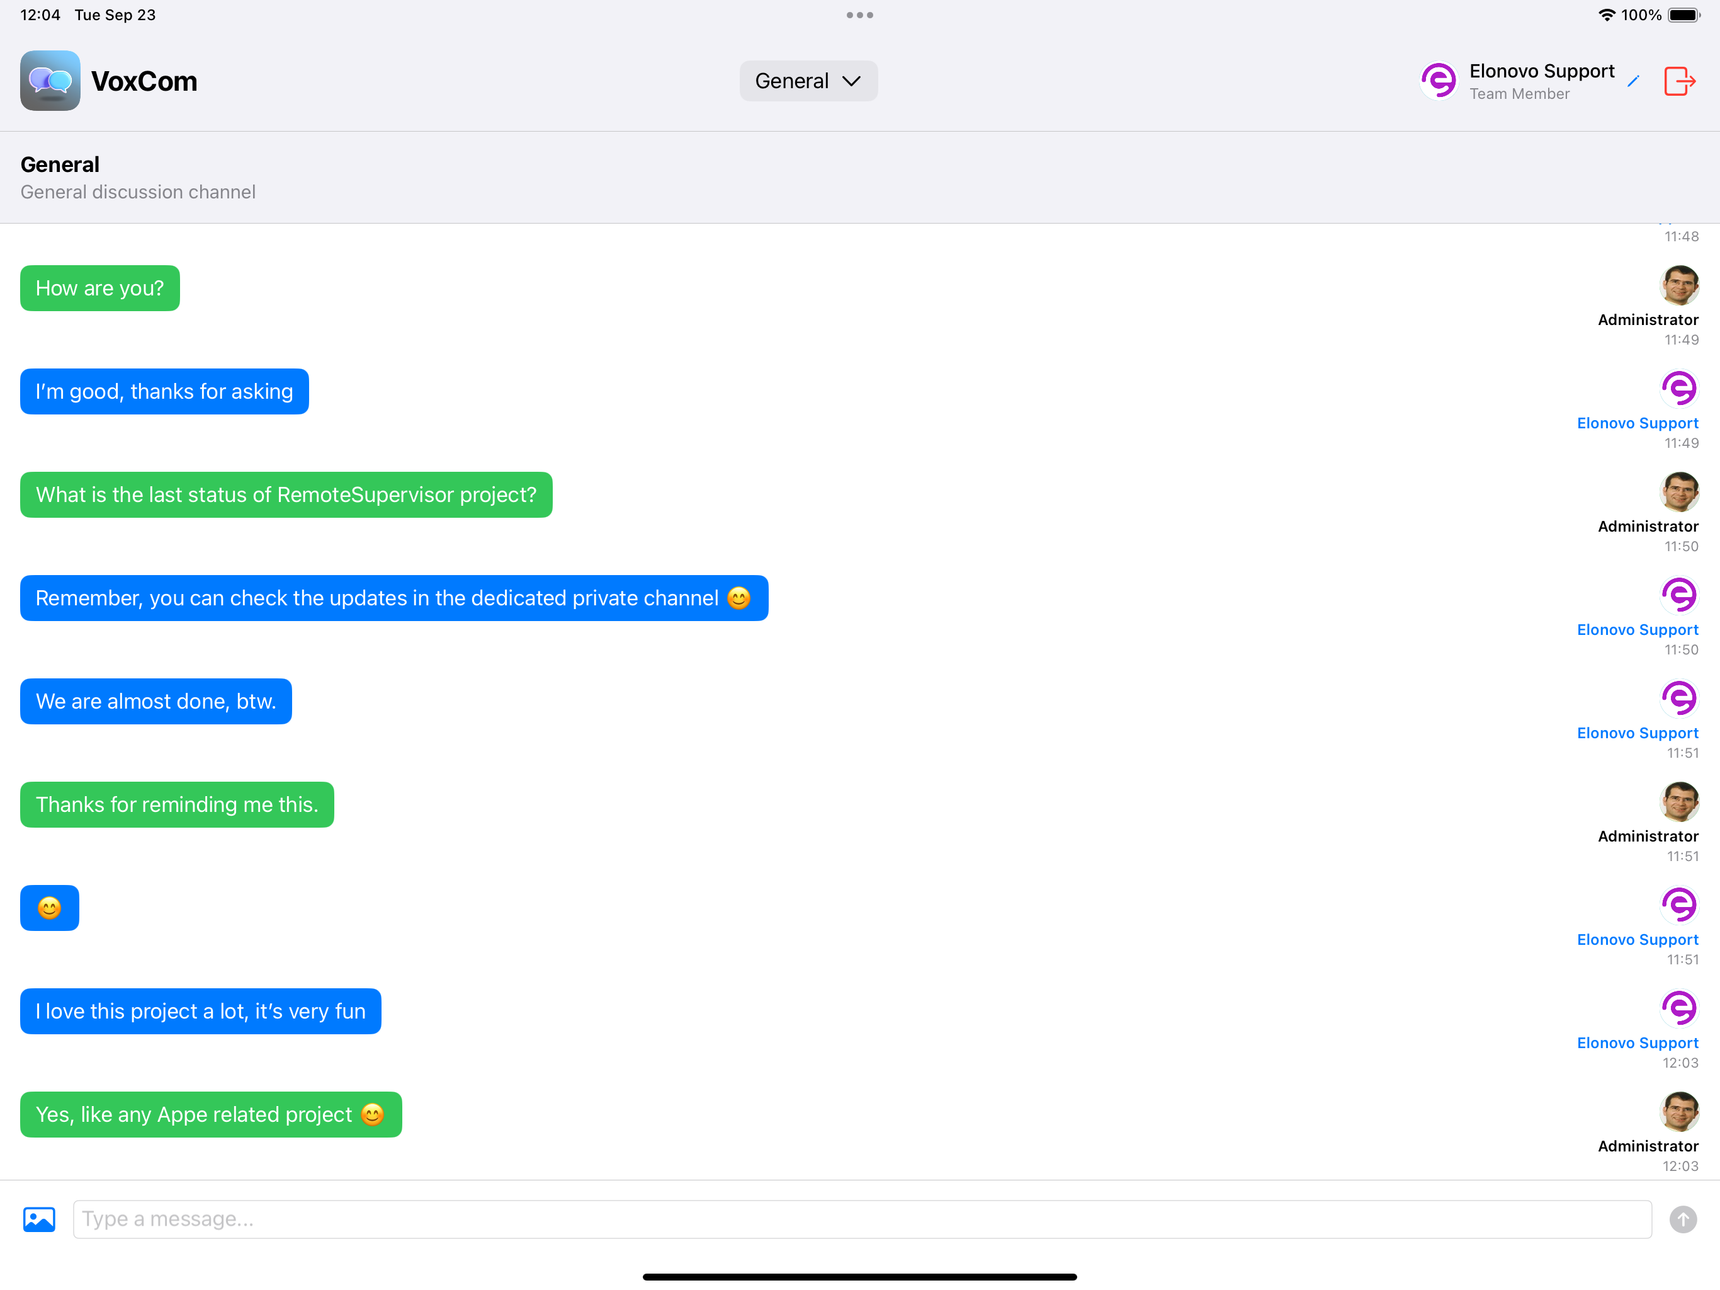
Task: Click the VoxCom app logo icon
Action: tap(50, 81)
